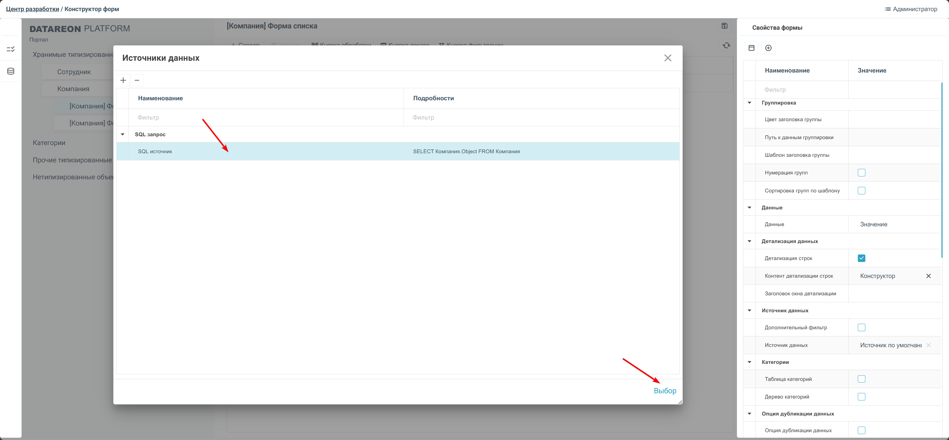Open the Центр разработки breadcrumb link
The image size is (949, 440).
pos(32,9)
